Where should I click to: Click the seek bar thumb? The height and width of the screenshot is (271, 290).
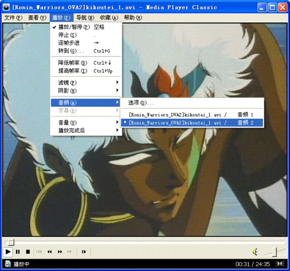click(x=11, y=242)
